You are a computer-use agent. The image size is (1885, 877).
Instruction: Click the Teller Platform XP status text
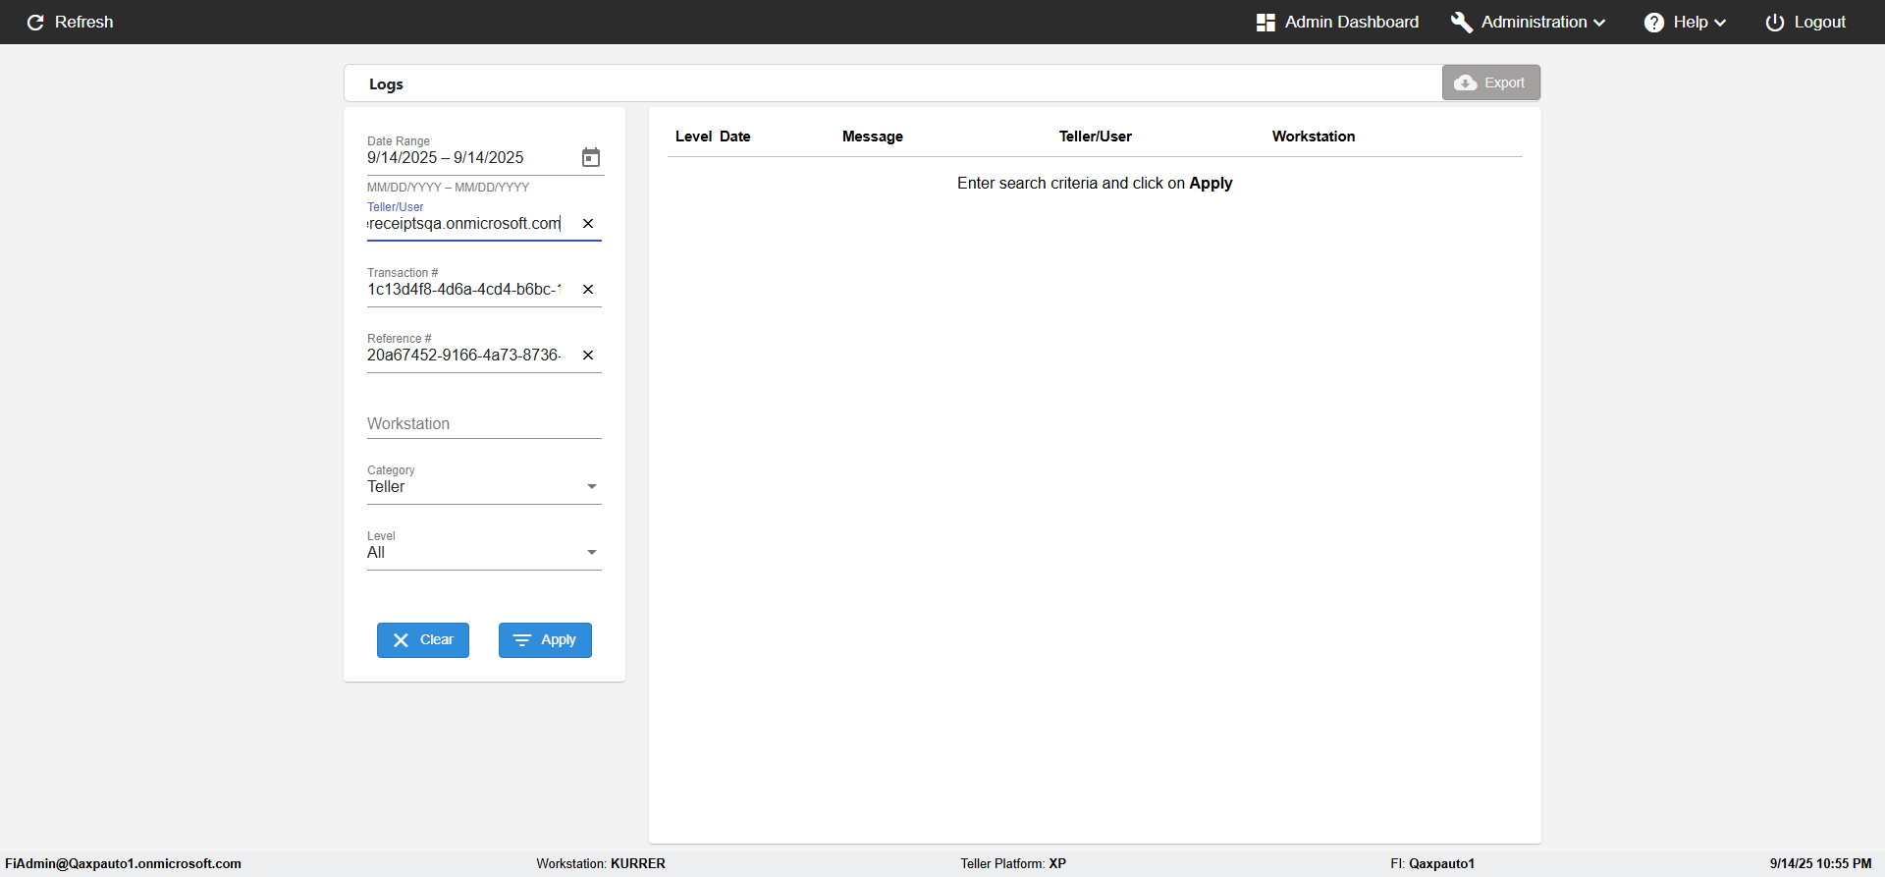(1013, 864)
